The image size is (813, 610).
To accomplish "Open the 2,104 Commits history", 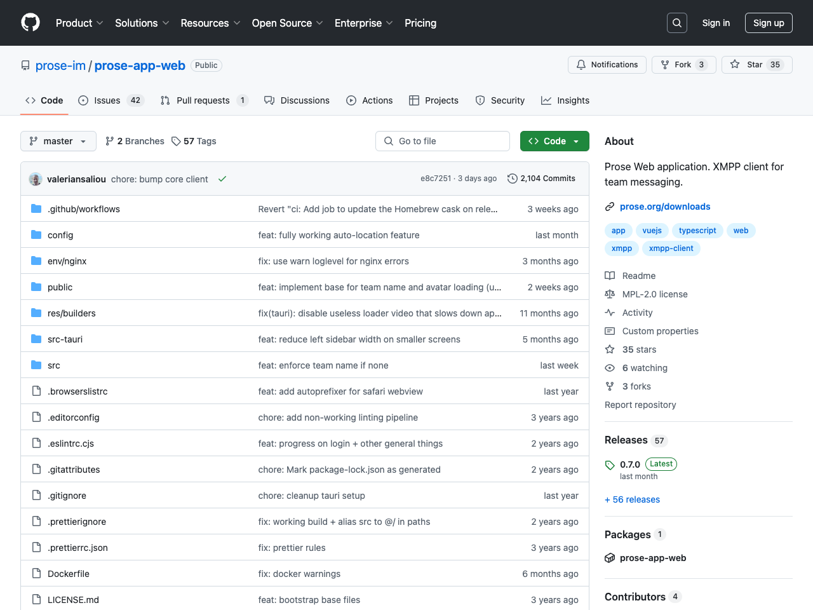I will pos(541,179).
